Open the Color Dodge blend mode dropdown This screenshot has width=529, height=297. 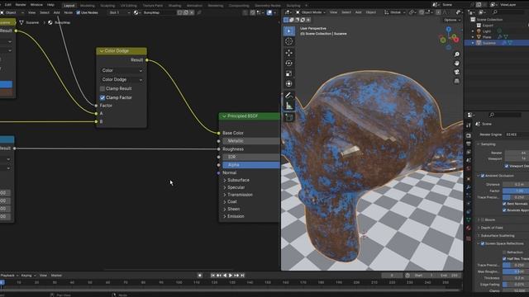[x=122, y=79]
